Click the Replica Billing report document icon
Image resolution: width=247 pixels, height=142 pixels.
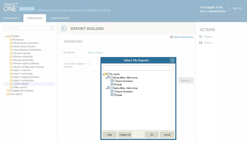(x=109, y=88)
